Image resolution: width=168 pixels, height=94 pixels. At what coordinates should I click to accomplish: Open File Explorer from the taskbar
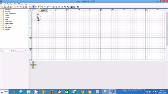coord(29,92)
